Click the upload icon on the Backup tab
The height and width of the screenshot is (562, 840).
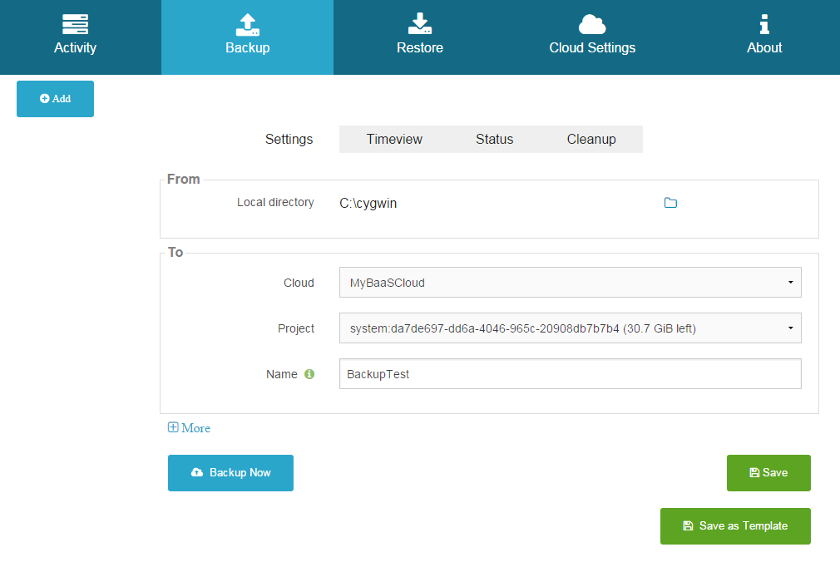click(247, 24)
